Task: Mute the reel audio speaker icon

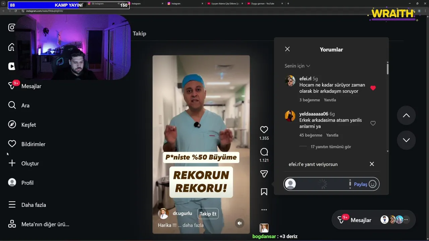Action: [239, 223]
